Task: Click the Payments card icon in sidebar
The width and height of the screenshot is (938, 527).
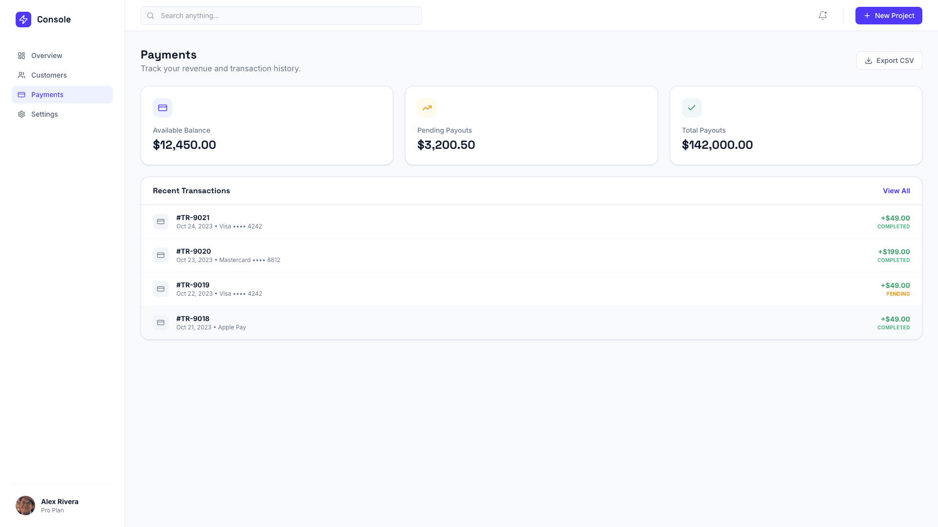Action: coord(21,94)
